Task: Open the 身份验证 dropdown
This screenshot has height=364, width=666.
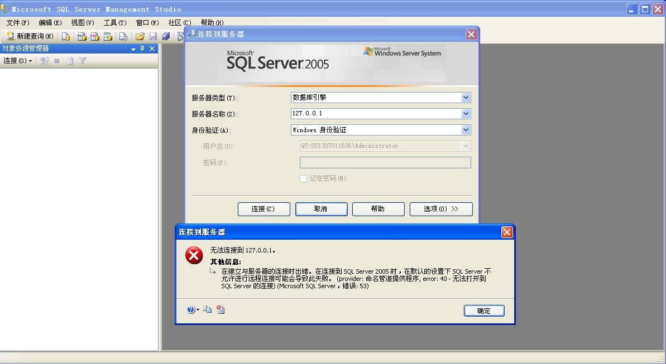Action: pyautogui.click(x=466, y=130)
